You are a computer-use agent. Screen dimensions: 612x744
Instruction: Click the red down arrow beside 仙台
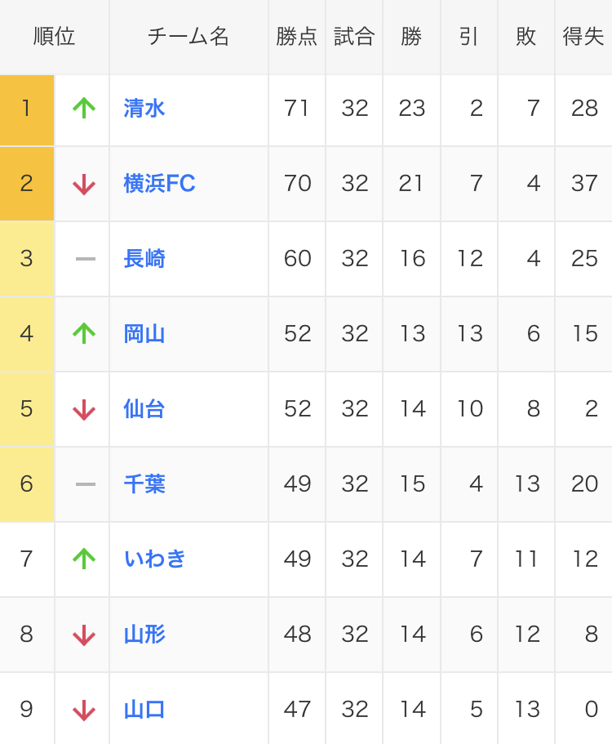[84, 409]
